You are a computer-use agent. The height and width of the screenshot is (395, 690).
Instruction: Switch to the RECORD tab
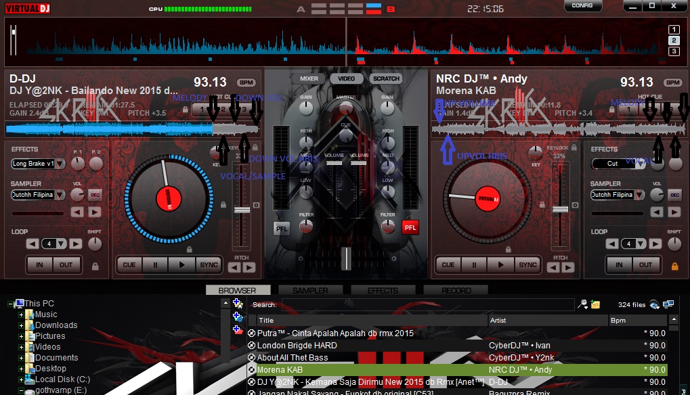pos(456,289)
